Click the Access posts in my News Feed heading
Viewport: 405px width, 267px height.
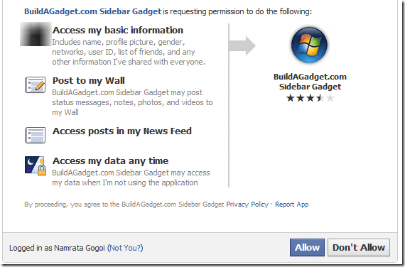click(122, 131)
